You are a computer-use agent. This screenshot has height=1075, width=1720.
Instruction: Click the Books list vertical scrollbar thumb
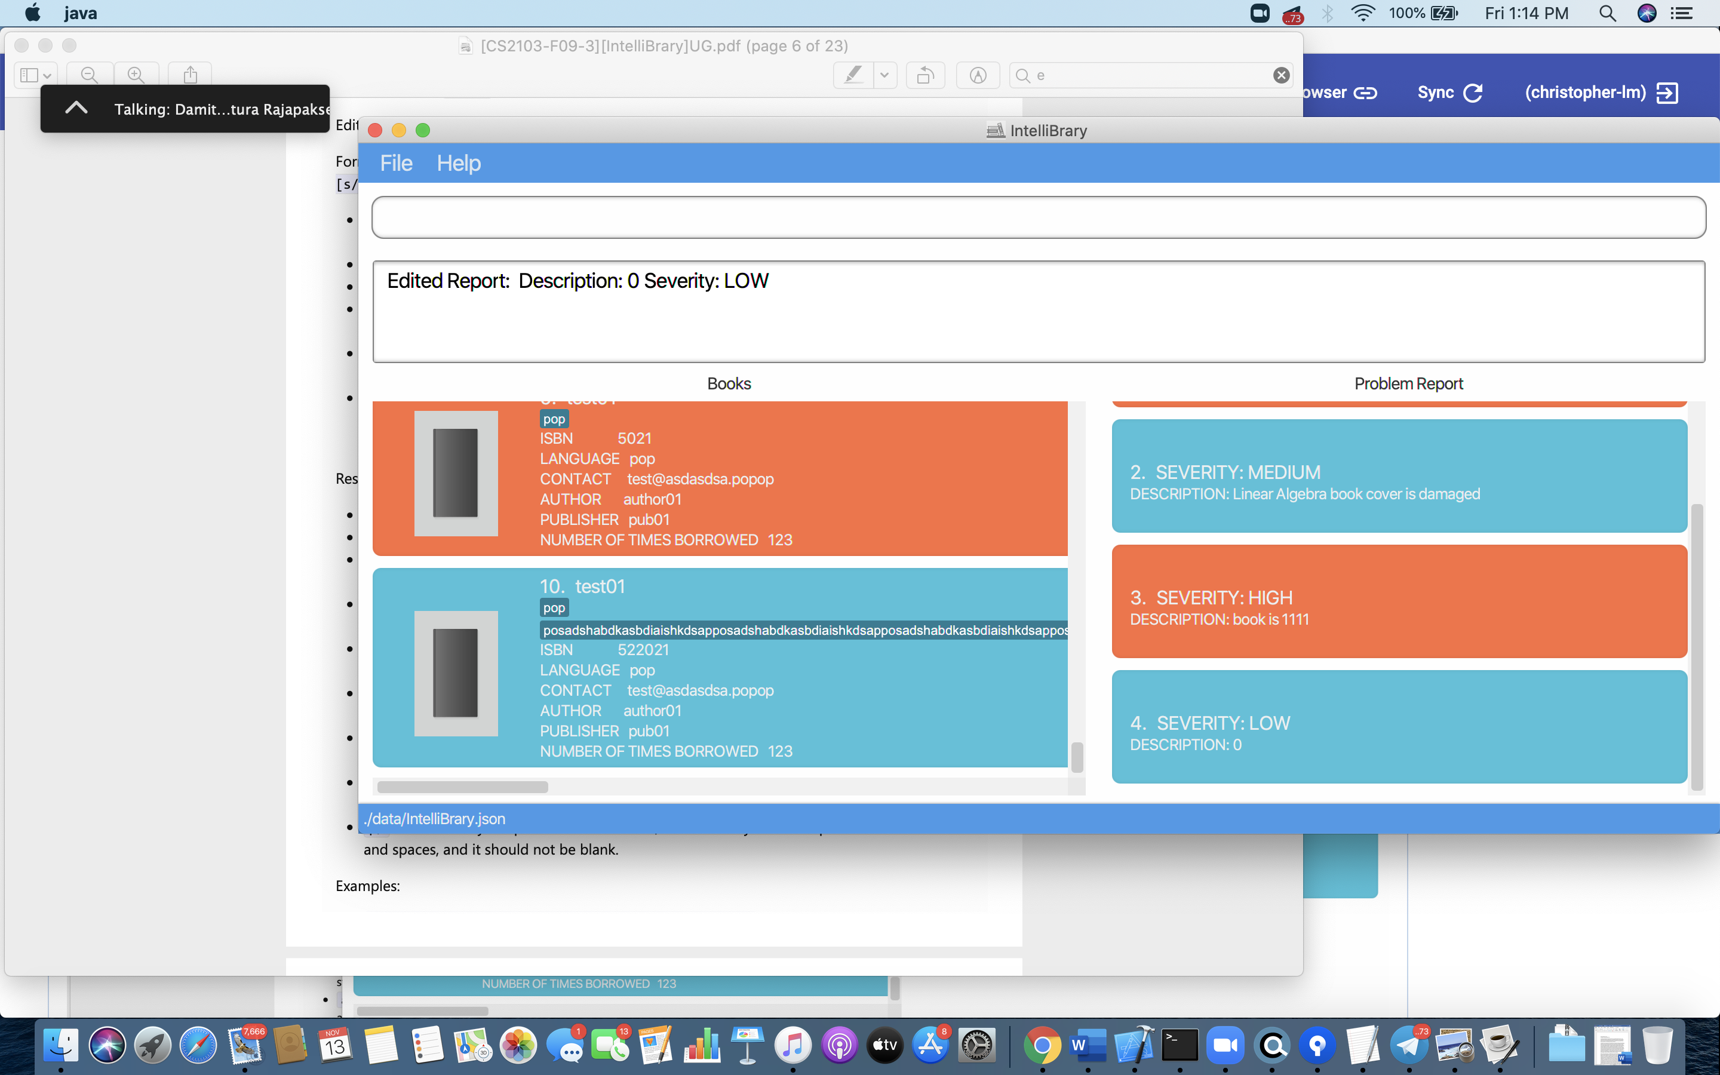1077,757
